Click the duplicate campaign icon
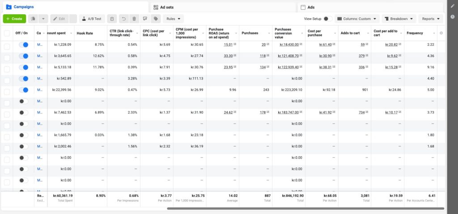The height and width of the screenshot is (214, 458). [33, 19]
